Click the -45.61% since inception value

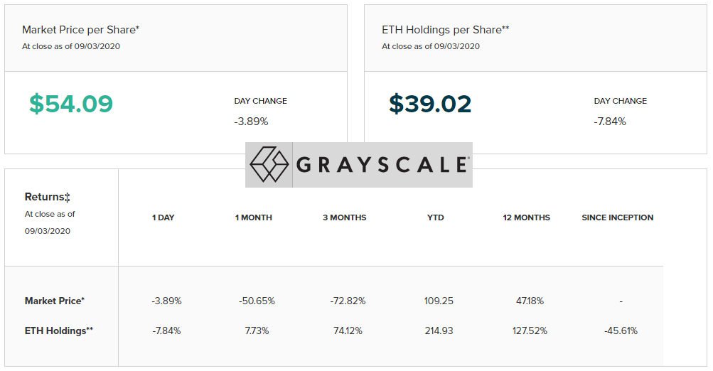pyautogui.click(x=621, y=331)
